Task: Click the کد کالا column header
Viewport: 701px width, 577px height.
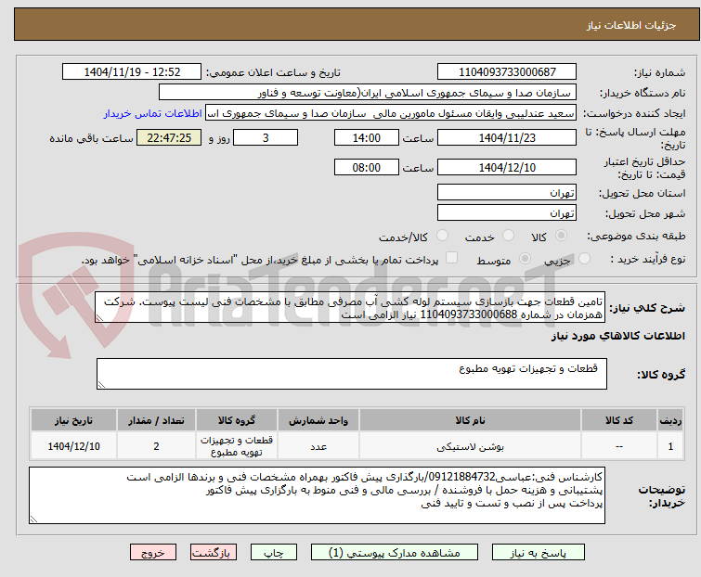Action: coord(618,420)
